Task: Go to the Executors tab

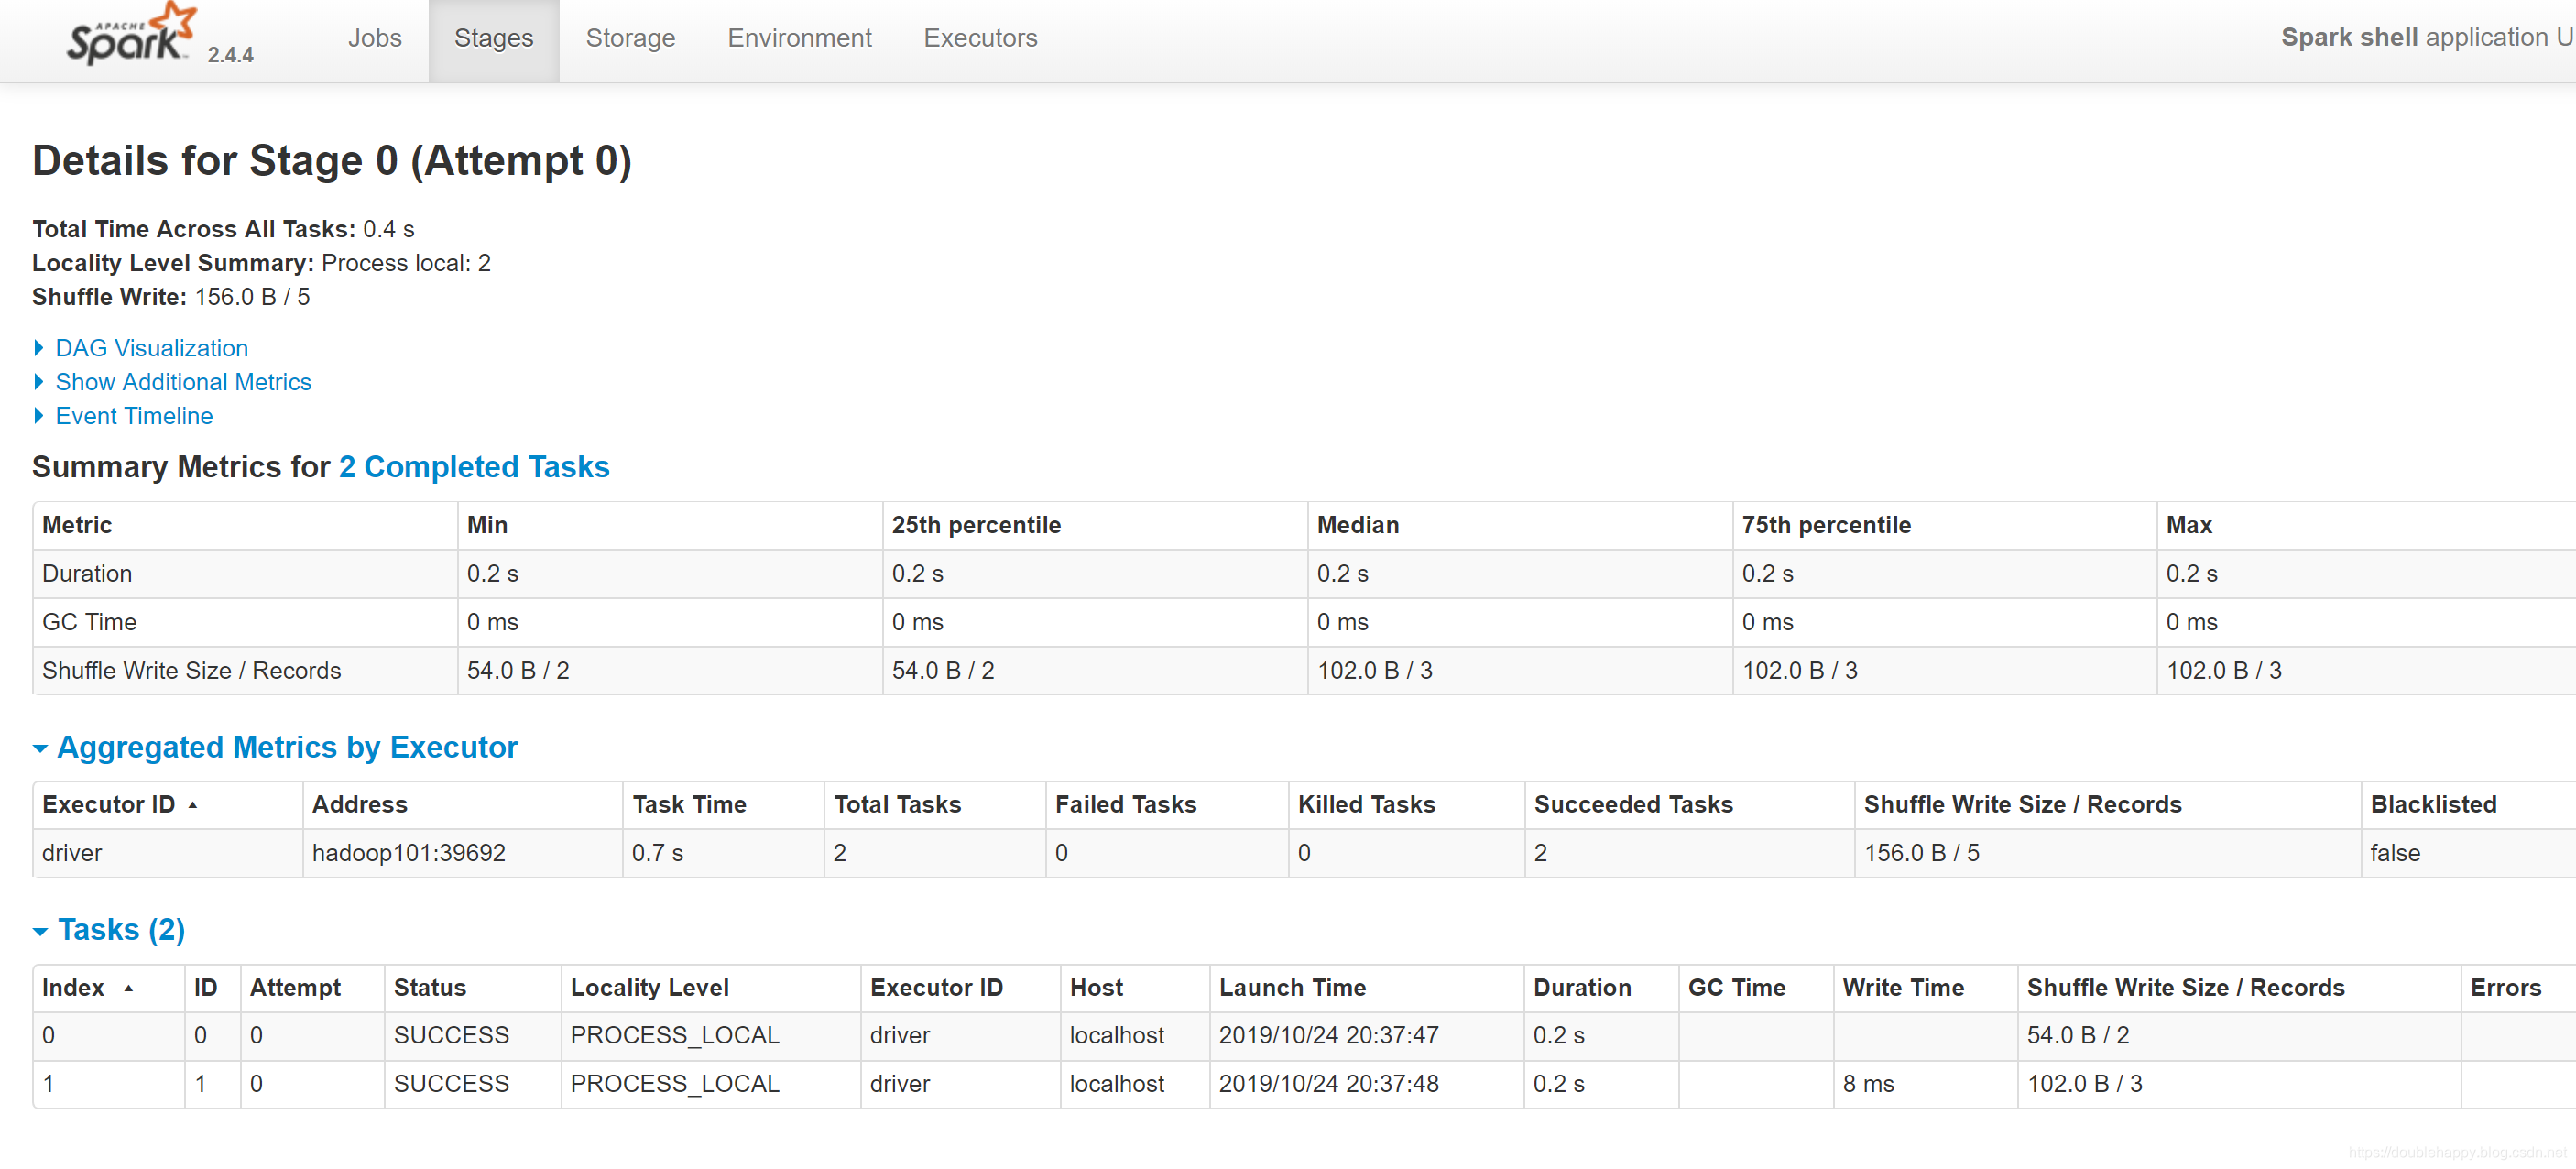Action: [980, 38]
